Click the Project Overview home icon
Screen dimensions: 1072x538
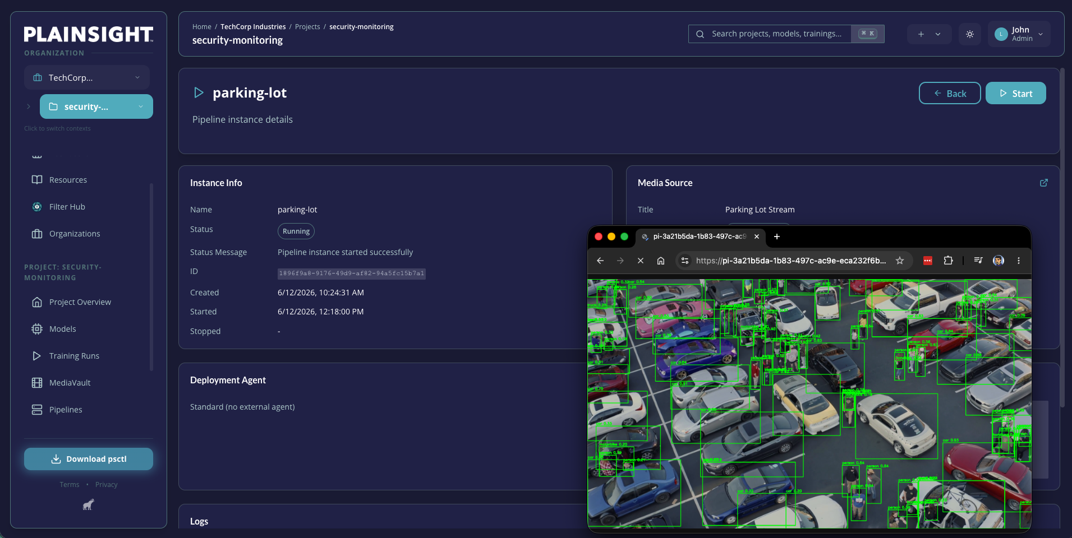coord(37,302)
